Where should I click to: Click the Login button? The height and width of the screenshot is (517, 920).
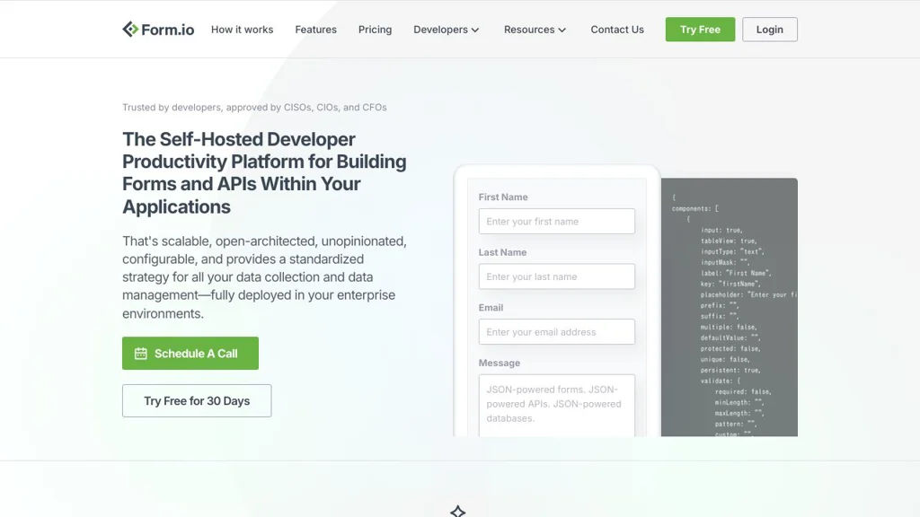point(769,30)
